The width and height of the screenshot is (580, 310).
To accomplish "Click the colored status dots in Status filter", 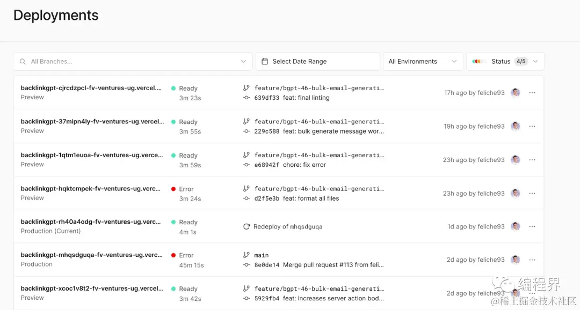I will point(479,61).
